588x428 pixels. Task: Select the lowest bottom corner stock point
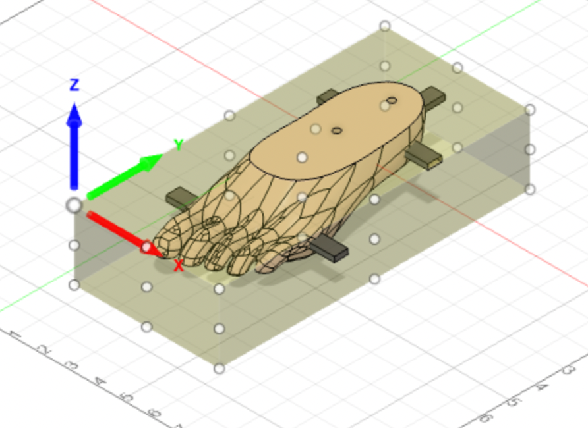[x=220, y=369]
